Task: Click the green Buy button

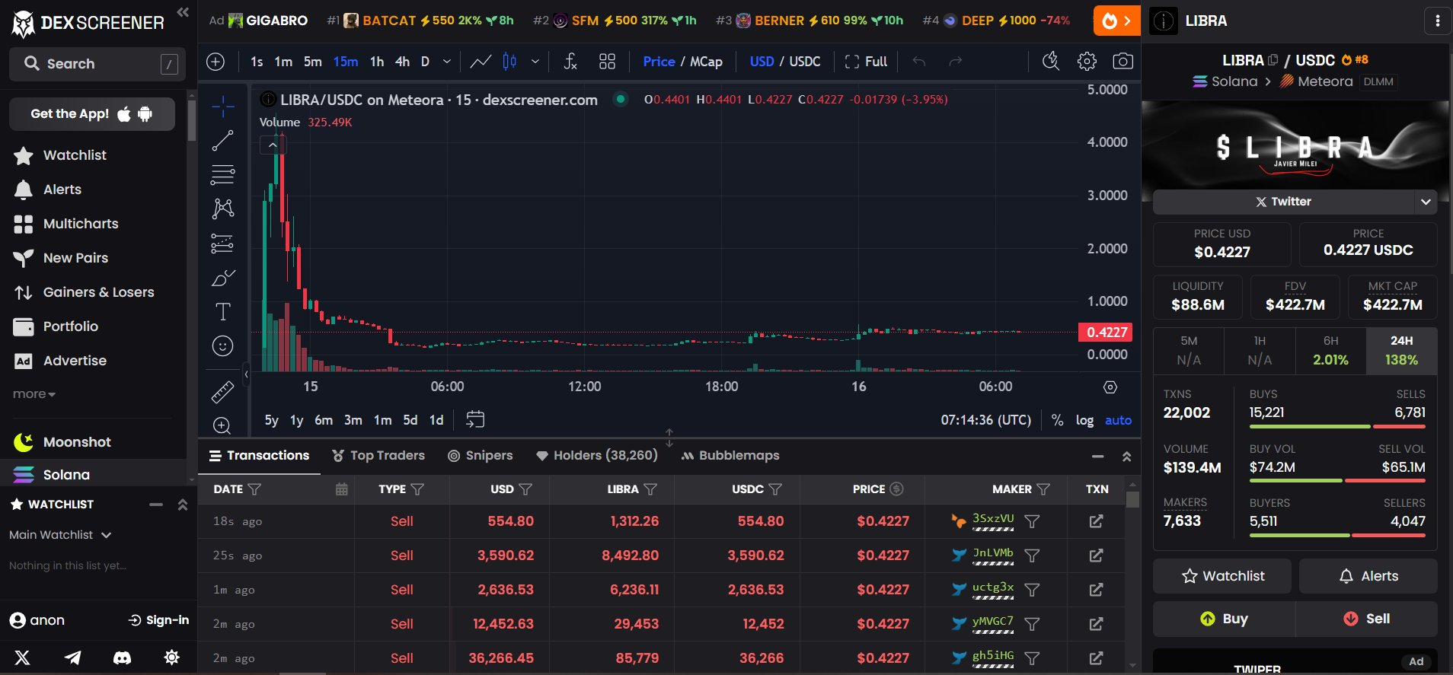Action: coord(1224,619)
